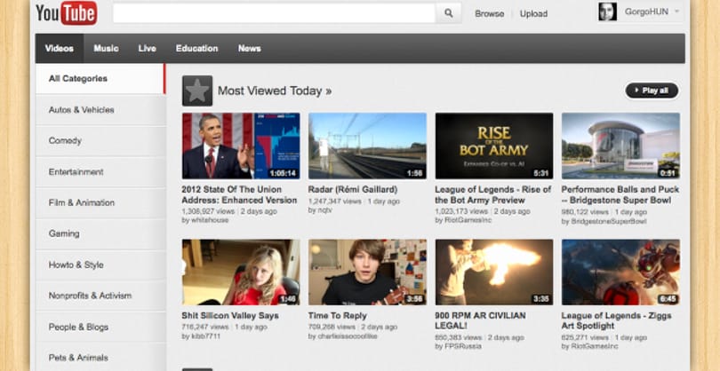Open the FPSRussia channel link
This screenshot has width=720, height=371.
pos(463,346)
